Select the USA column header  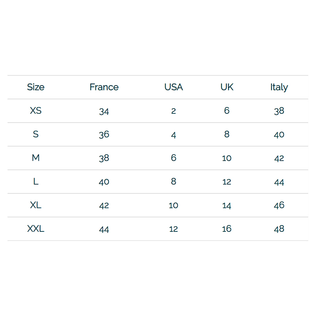(x=173, y=87)
